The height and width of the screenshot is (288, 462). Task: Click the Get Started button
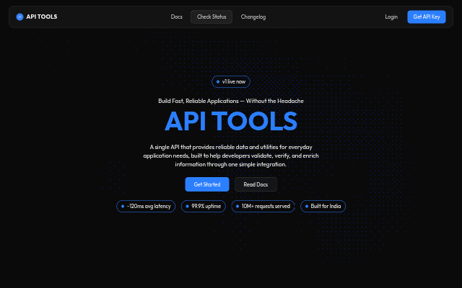coord(207,184)
